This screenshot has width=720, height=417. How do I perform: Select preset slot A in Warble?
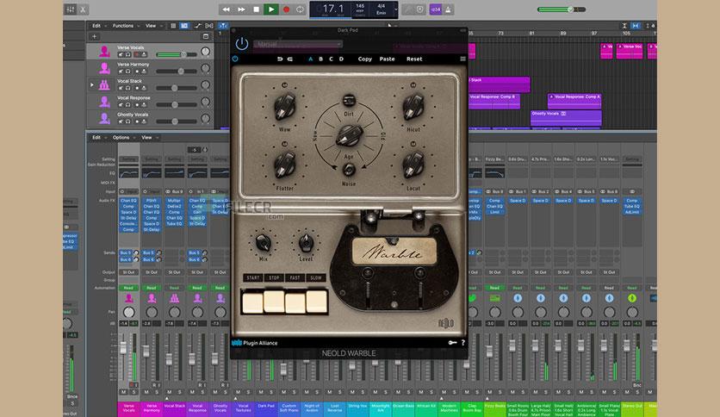point(310,59)
